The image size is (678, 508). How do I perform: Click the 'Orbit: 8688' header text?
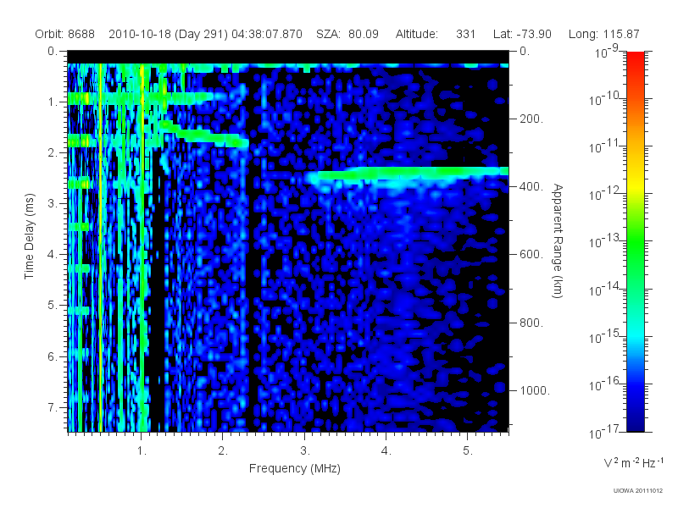[x=65, y=34]
